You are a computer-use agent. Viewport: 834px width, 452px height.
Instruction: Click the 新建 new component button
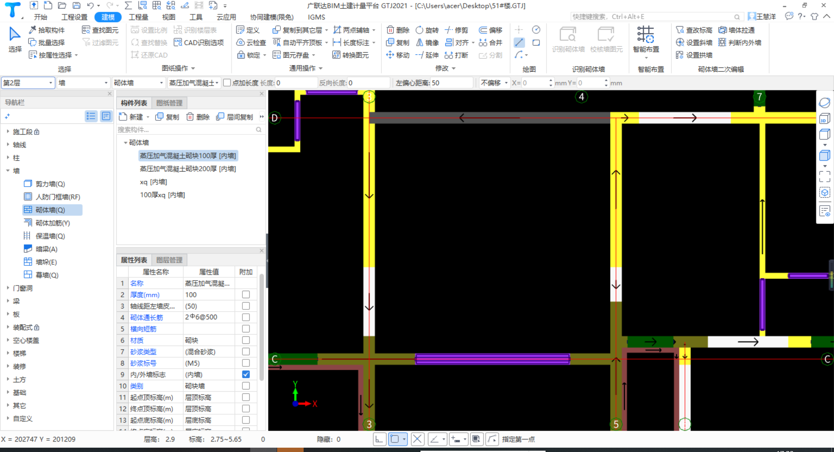pyautogui.click(x=131, y=117)
